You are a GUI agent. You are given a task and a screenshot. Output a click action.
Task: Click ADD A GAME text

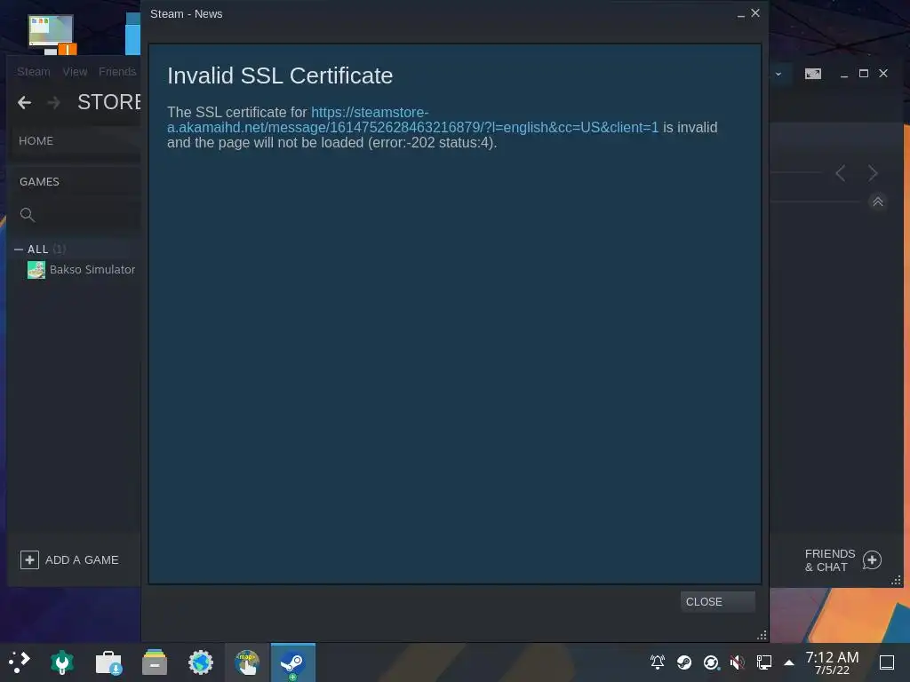point(82,559)
